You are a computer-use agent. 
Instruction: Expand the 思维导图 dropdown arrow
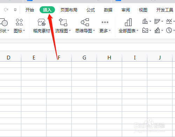(94, 31)
